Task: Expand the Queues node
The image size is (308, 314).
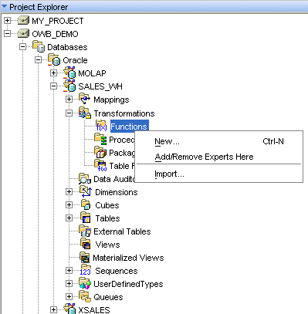Action: [69, 296]
